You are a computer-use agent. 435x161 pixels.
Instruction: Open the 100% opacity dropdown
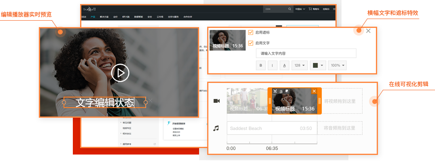pyautogui.click(x=337, y=66)
